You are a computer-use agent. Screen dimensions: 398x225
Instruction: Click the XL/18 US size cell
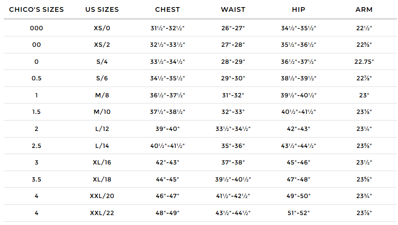[x=102, y=179]
